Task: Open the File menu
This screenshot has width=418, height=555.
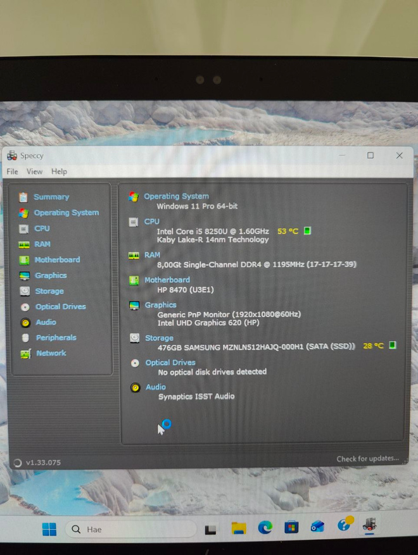Action: coord(13,171)
